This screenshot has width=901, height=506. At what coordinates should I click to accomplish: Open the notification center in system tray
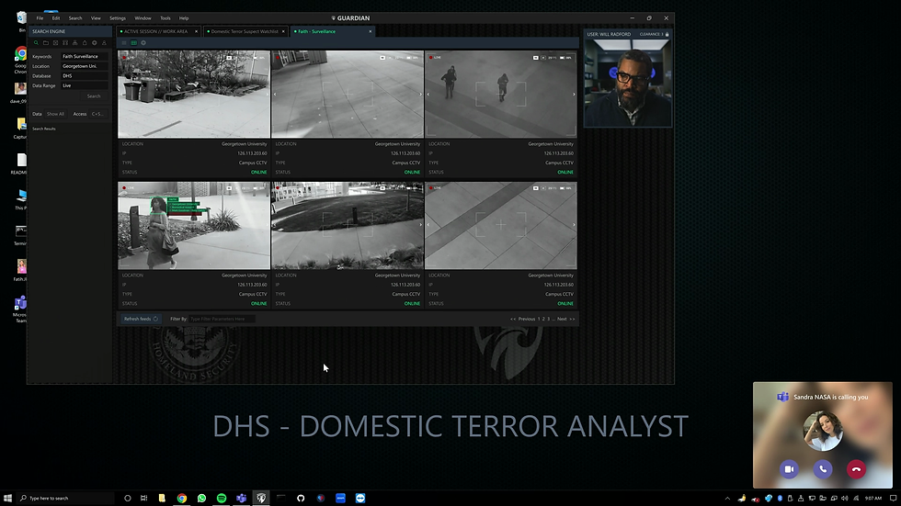(893, 498)
